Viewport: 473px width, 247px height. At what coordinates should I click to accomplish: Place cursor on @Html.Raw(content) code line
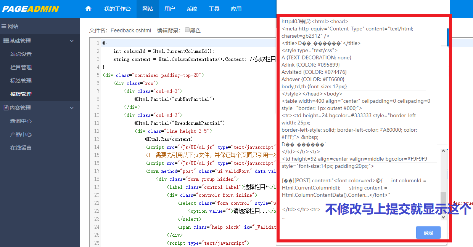169,139
